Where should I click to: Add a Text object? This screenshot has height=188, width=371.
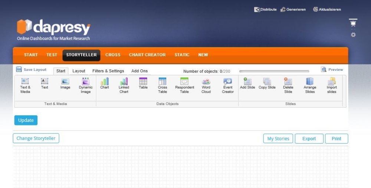click(x=45, y=83)
